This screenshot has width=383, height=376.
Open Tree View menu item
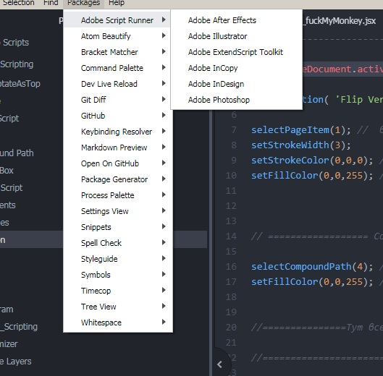[x=118, y=307]
